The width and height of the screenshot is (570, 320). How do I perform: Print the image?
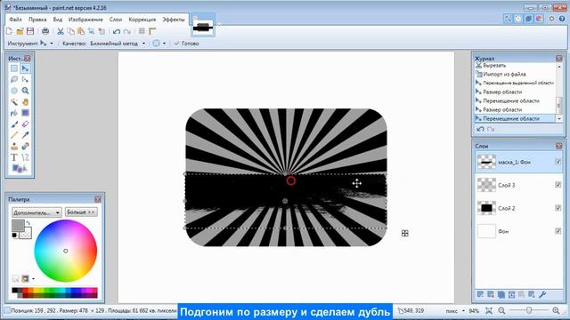tap(45, 32)
